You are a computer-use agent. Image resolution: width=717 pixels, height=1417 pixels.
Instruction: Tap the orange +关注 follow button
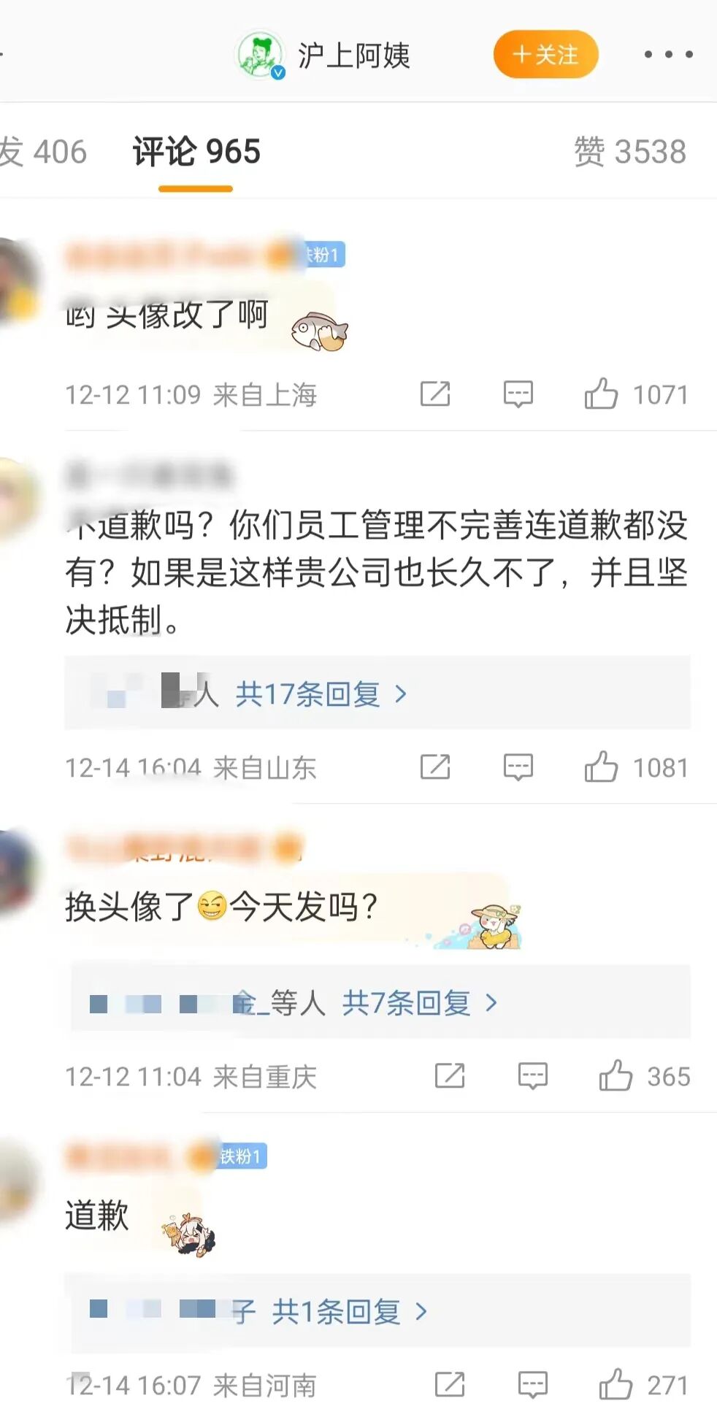(546, 54)
